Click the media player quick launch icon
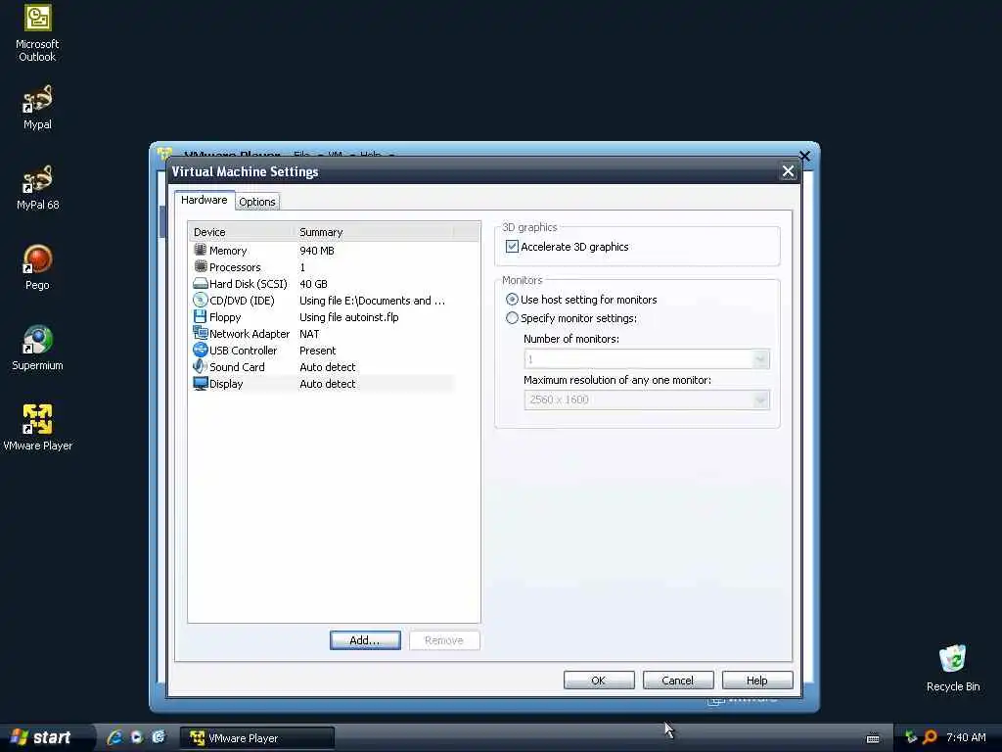Viewport: 1002px width, 752px height. [x=136, y=737]
